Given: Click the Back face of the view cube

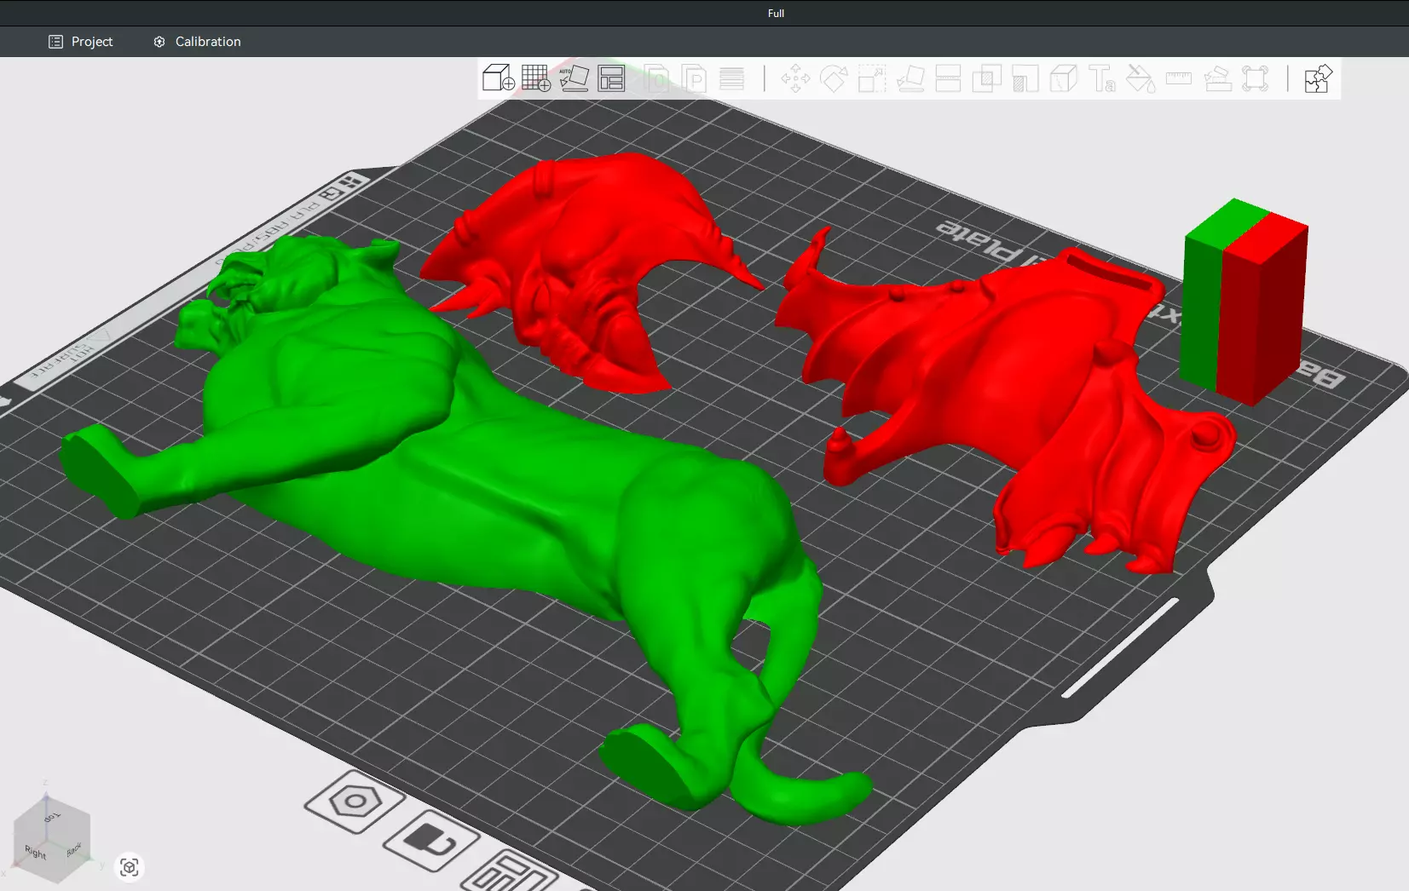Looking at the screenshot, I should 73,848.
